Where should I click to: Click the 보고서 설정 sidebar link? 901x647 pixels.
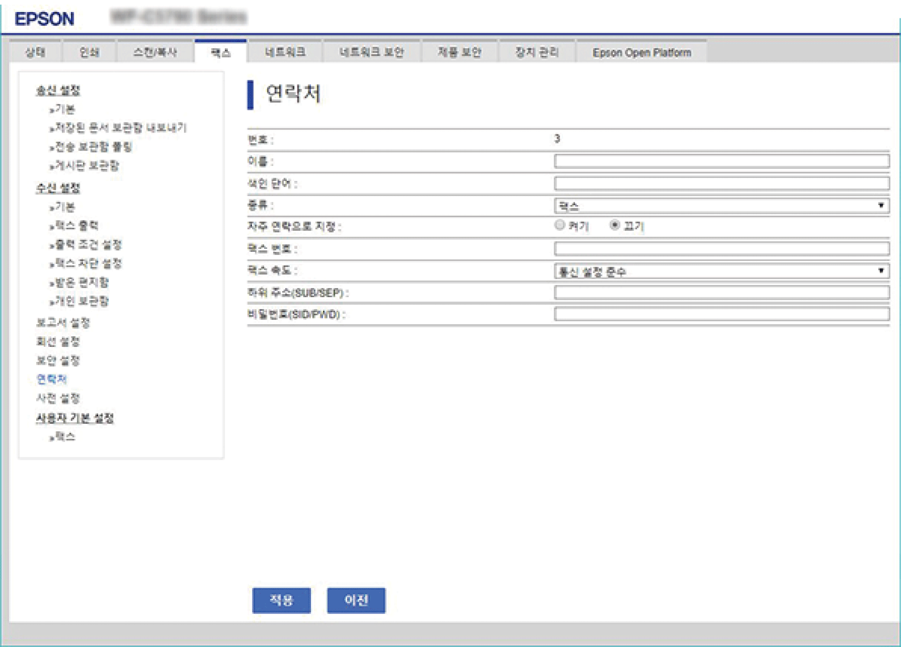tap(63, 322)
